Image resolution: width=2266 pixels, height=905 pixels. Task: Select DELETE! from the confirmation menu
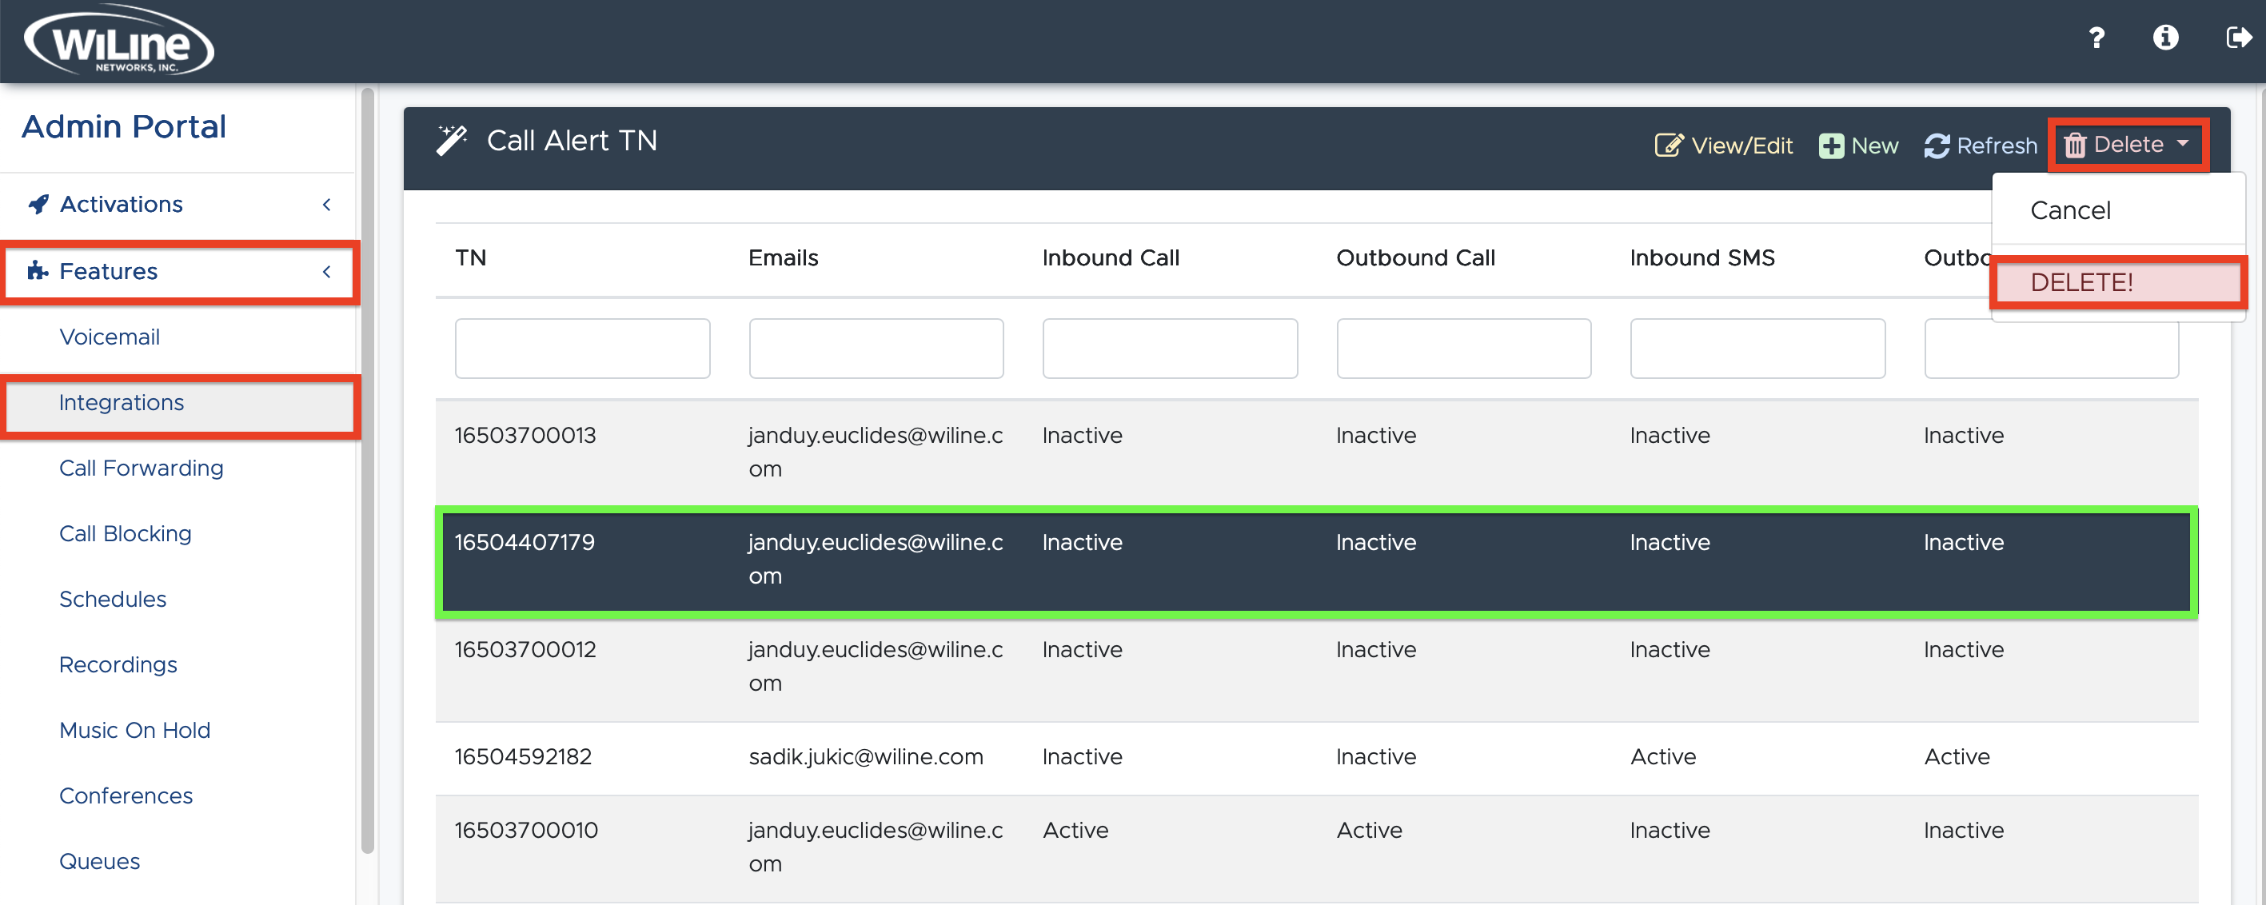(2081, 281)
